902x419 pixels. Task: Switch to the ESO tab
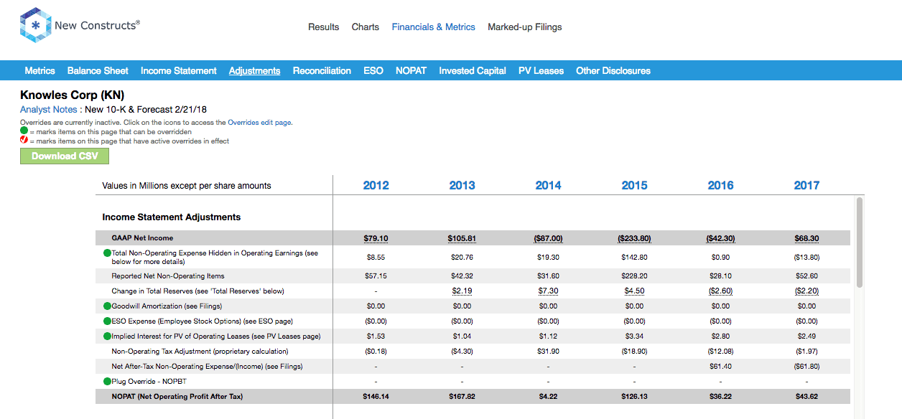tap(373, 71)
